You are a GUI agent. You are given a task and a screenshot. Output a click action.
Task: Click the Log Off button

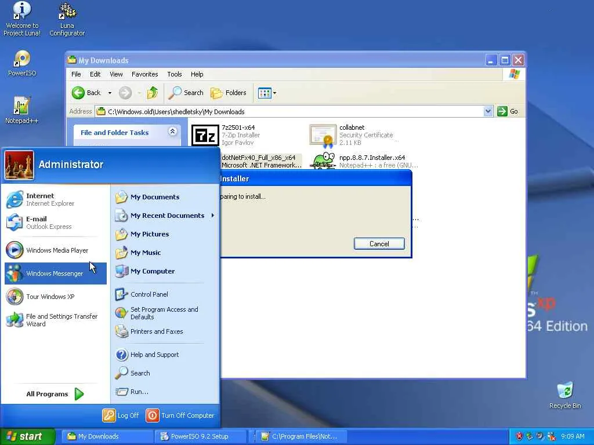pyautogui.click(x=121, y=415)
